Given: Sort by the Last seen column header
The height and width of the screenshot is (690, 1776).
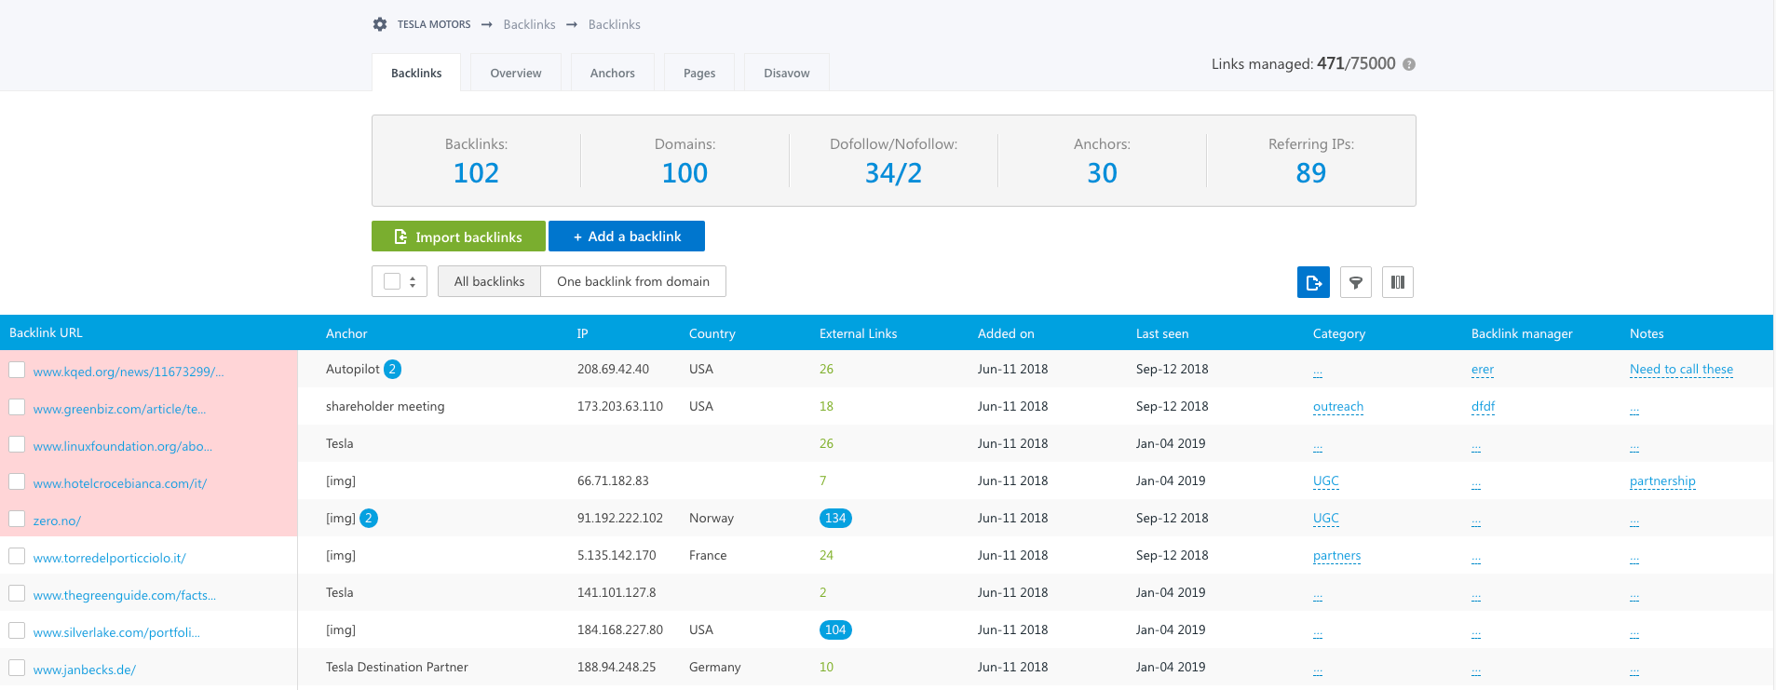Looking at the screenshot, I should pyautogui.click(x=1162, y=333).
